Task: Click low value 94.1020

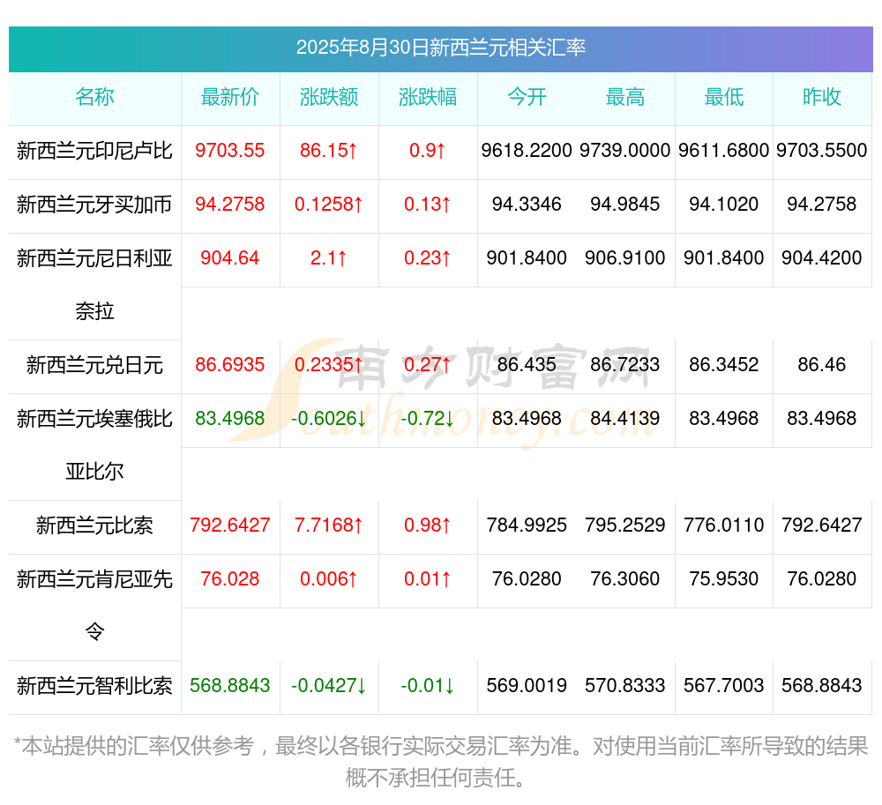Action: 724,204
